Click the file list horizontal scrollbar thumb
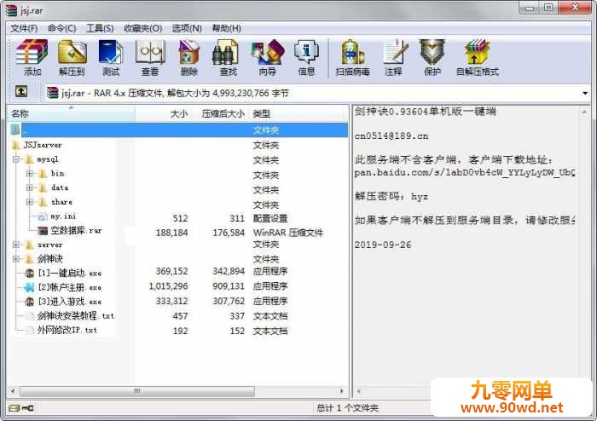 click(137, 391)
